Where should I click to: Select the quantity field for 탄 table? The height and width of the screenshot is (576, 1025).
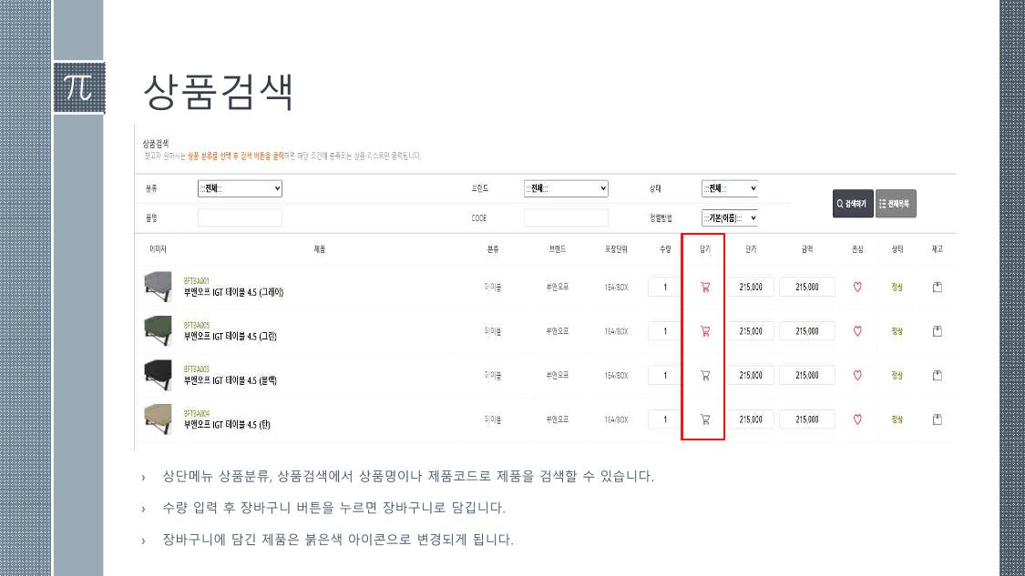(x=665, y=419)
